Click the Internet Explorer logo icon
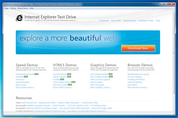Image resolution: width=178 pixels, height=118 pixels. click(x=19, y=18)
